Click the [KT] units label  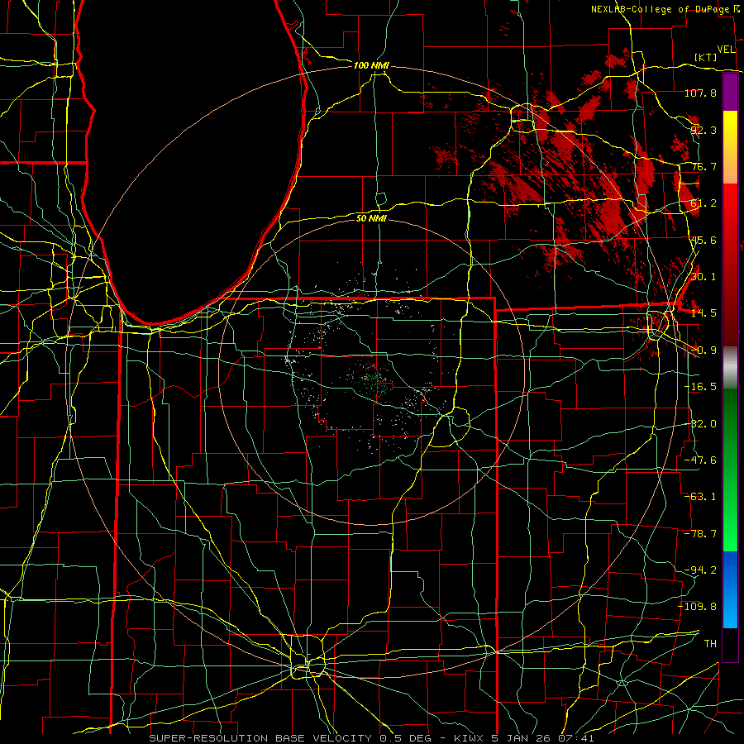tap(706, 57)
